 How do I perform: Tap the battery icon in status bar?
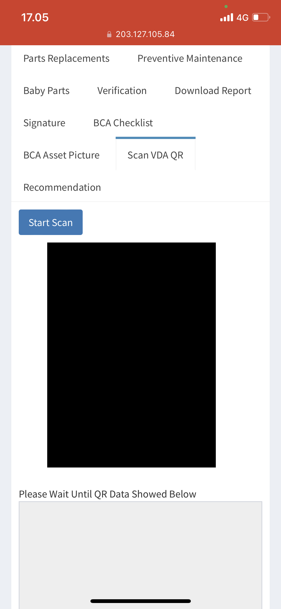click(261, 17)
